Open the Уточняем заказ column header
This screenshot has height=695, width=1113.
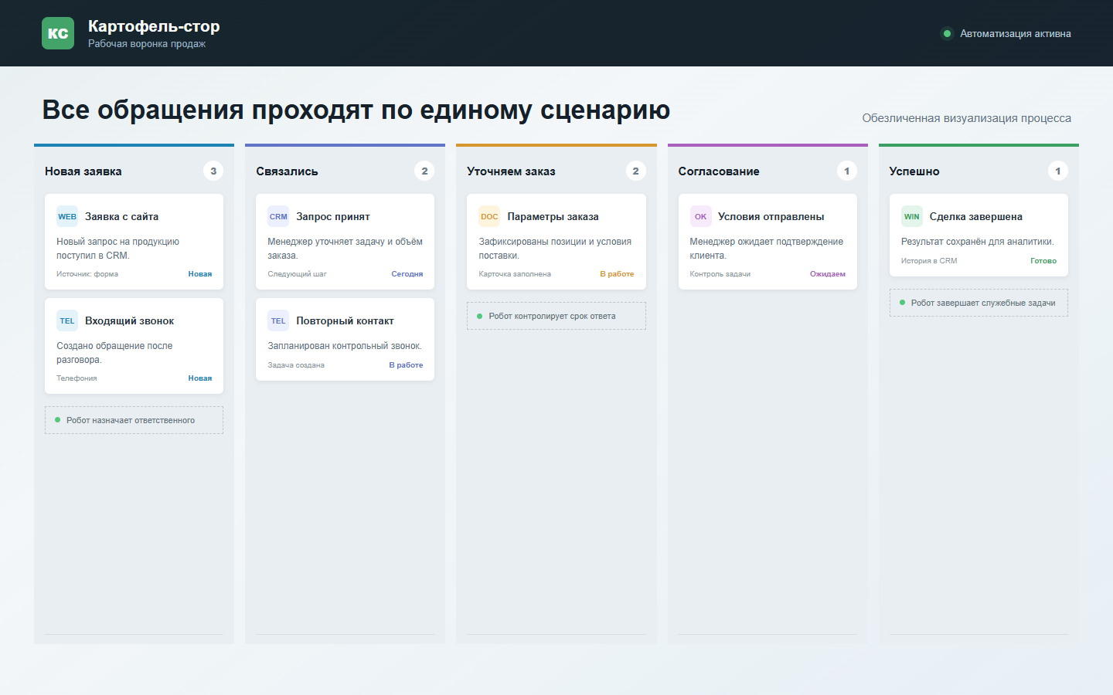(511, 171)
